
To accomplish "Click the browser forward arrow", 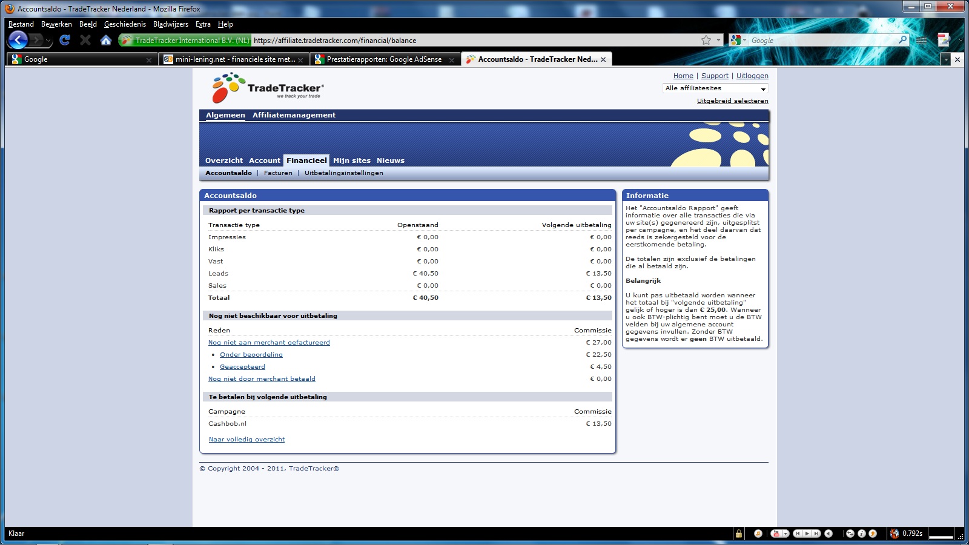I will [36, 40].
